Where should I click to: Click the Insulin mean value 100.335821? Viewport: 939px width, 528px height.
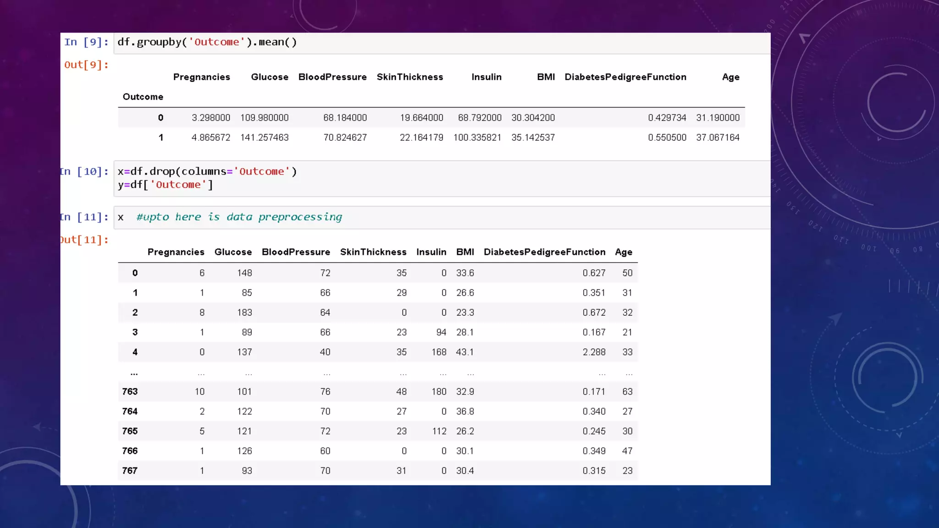point(477,137)
